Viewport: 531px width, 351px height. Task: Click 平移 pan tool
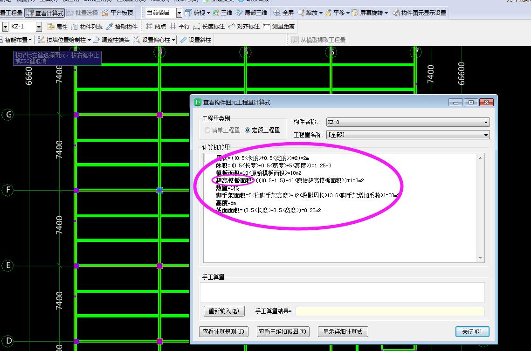pyautogui.click(x=335, y=13)
